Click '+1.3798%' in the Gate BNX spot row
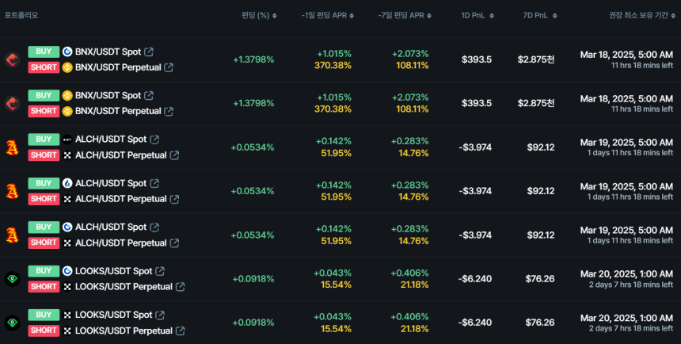Screen dimensions: 681x344 coord(253,59)
